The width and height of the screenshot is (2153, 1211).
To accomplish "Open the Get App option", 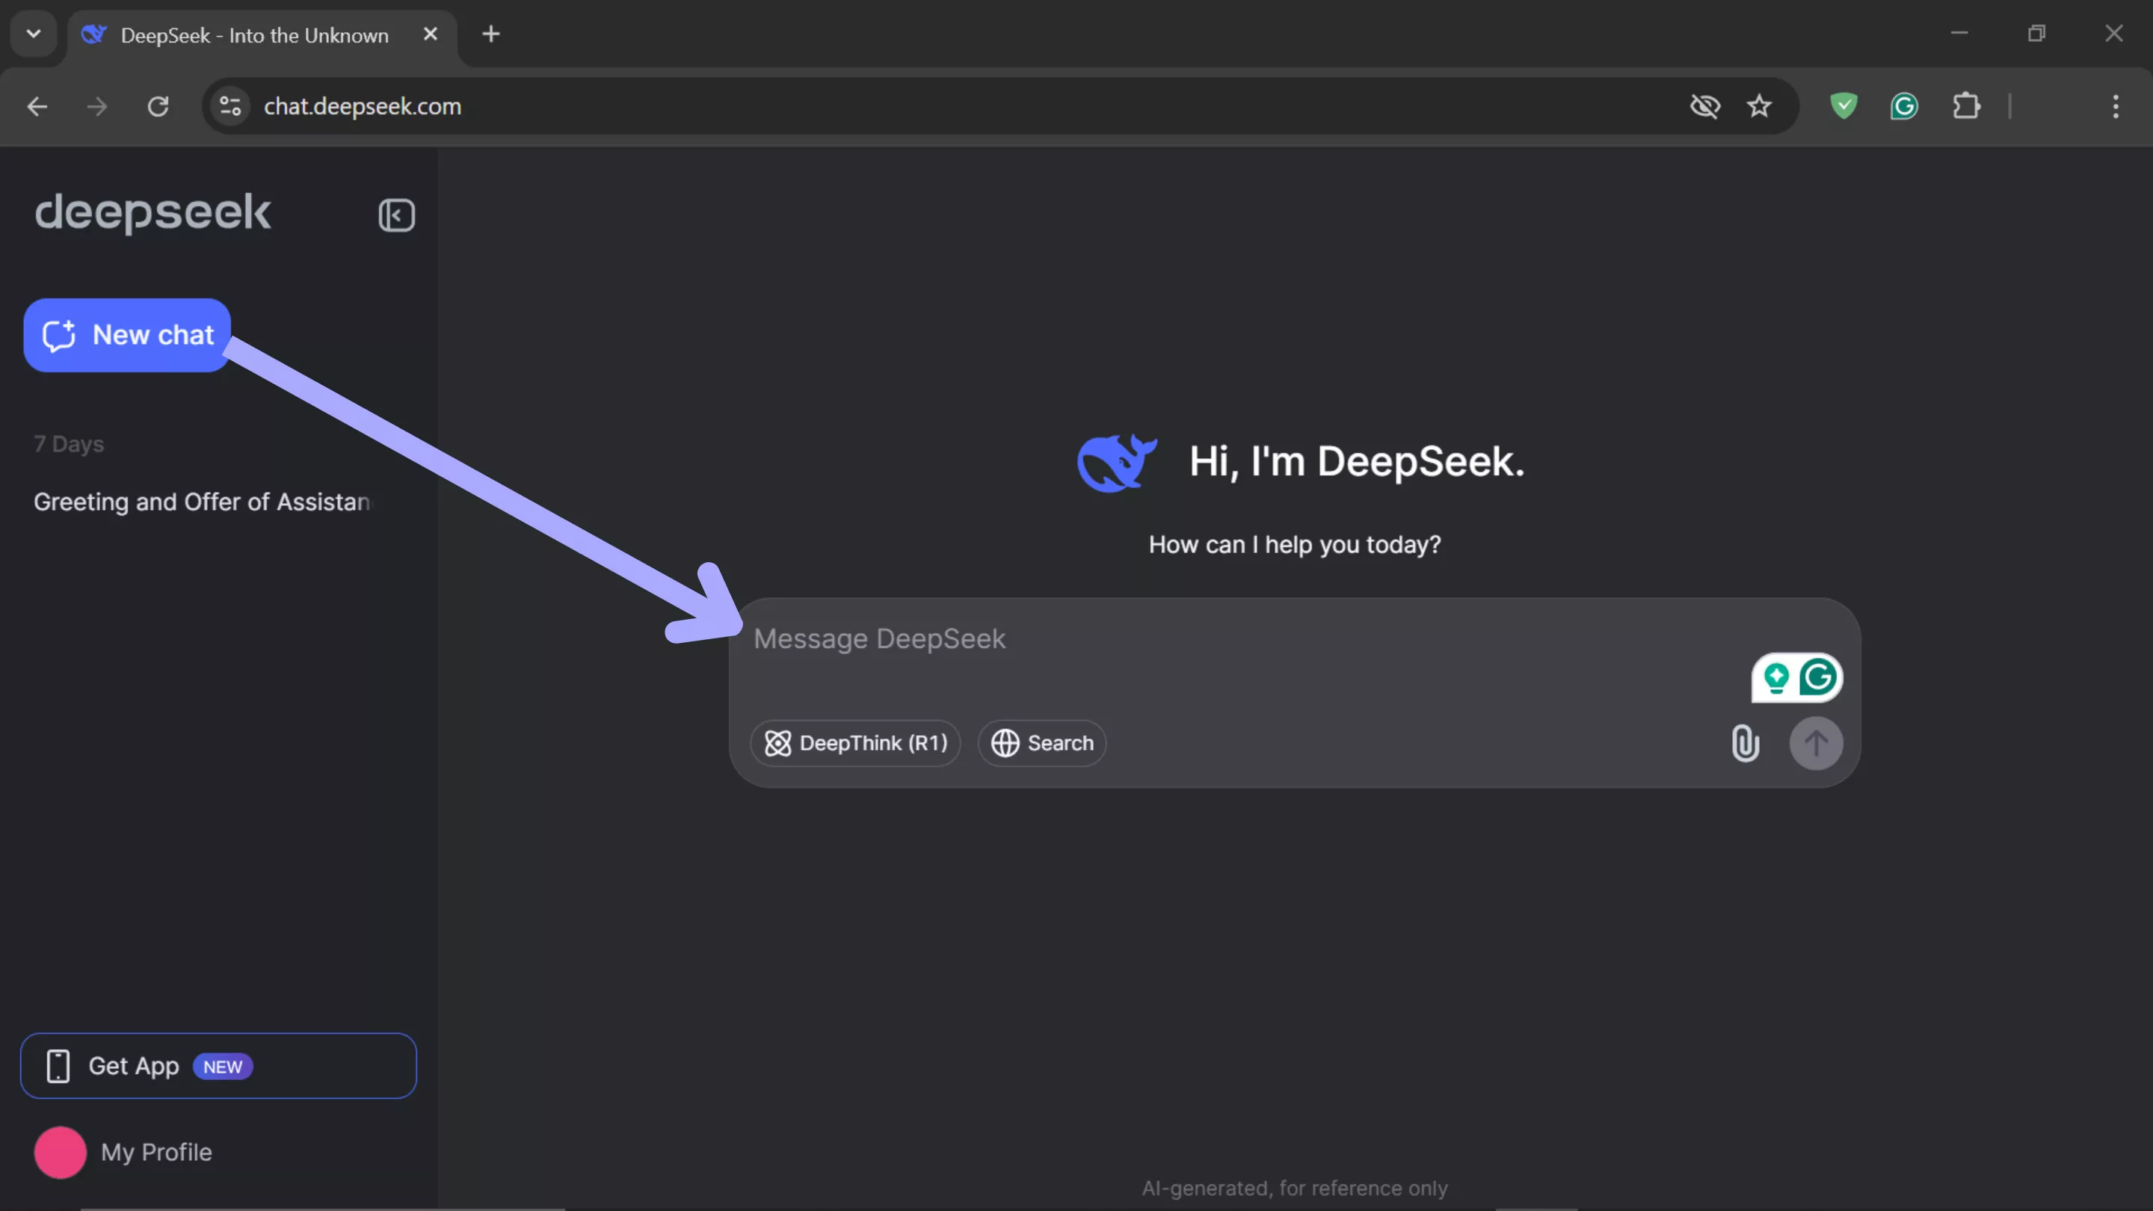I will click(218, 1065).
